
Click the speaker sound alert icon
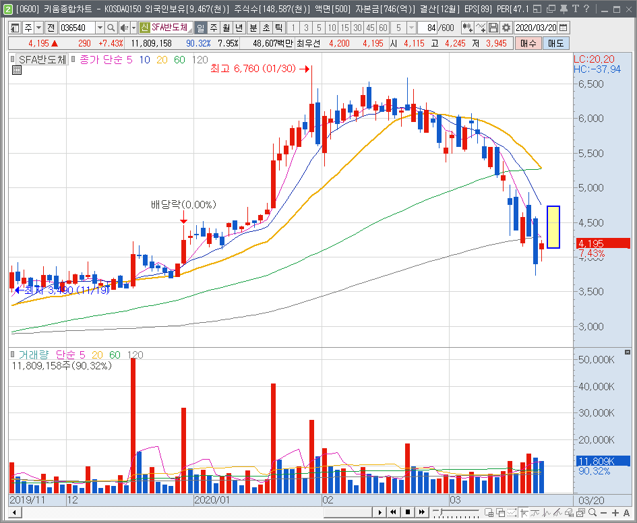click(x=123, y=28)
